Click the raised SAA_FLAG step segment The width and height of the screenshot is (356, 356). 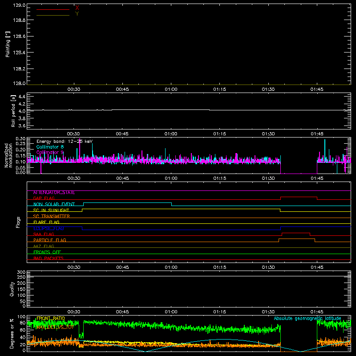click(x=296, y=233)
